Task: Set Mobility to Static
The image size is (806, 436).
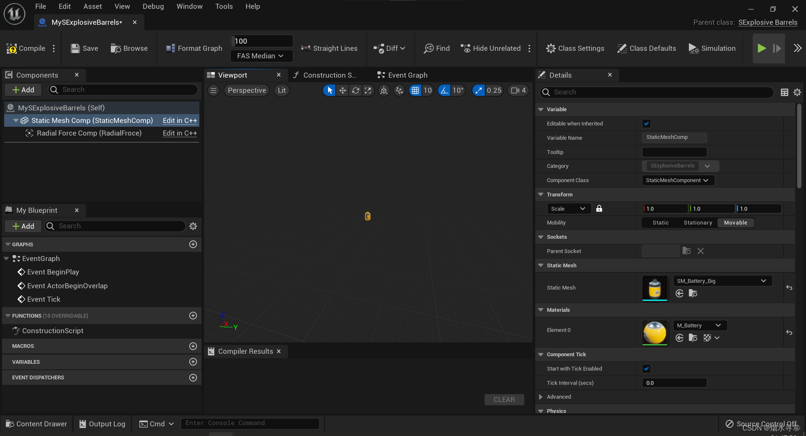Action: 660,223
